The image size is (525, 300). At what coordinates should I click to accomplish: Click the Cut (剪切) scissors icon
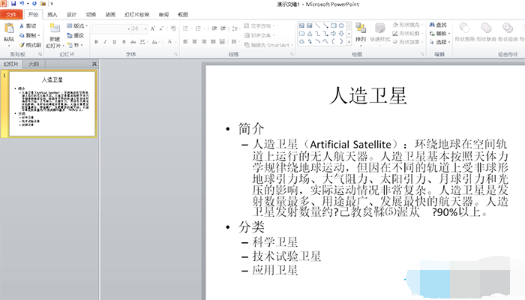pos(21,25)
